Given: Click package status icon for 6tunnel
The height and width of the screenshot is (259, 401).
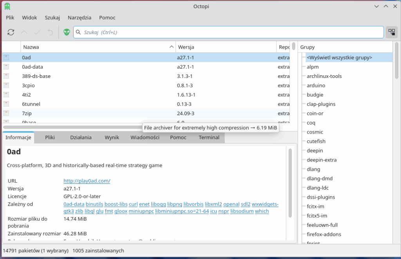Looking at the screenshot, I should (x=6, y=104).
